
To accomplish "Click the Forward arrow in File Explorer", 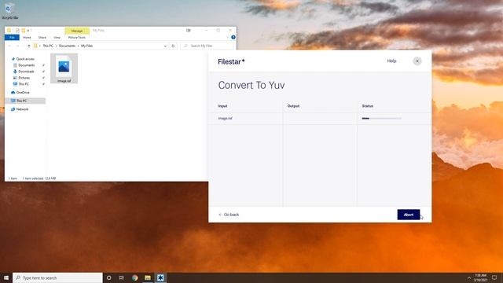I will point(17,46).
